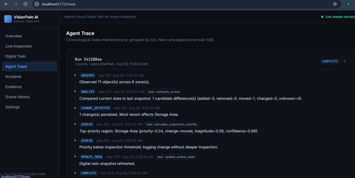The height and width of the screenshot is (178, 355).
Task: Click the site info icon in the address bar
Action: click(37, 4)
